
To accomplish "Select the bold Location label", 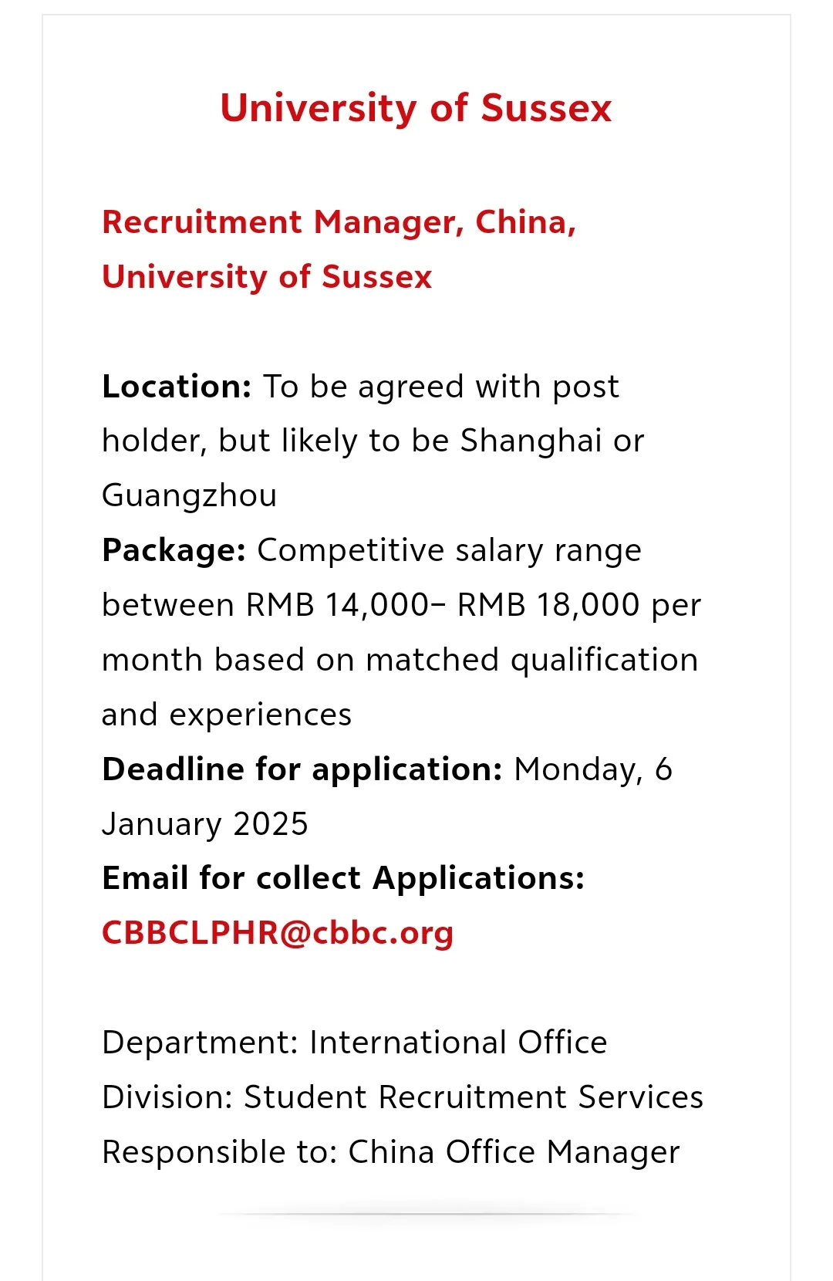I will pos(177,386).
